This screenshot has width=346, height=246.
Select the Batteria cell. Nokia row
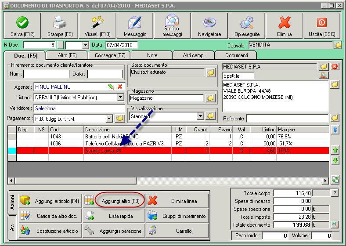click(169, 137)
